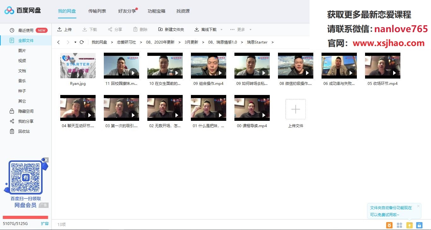
Task: Navigate to 3月更新 breadcrumb
Action: pyautogui.click(x=192, y=42)
